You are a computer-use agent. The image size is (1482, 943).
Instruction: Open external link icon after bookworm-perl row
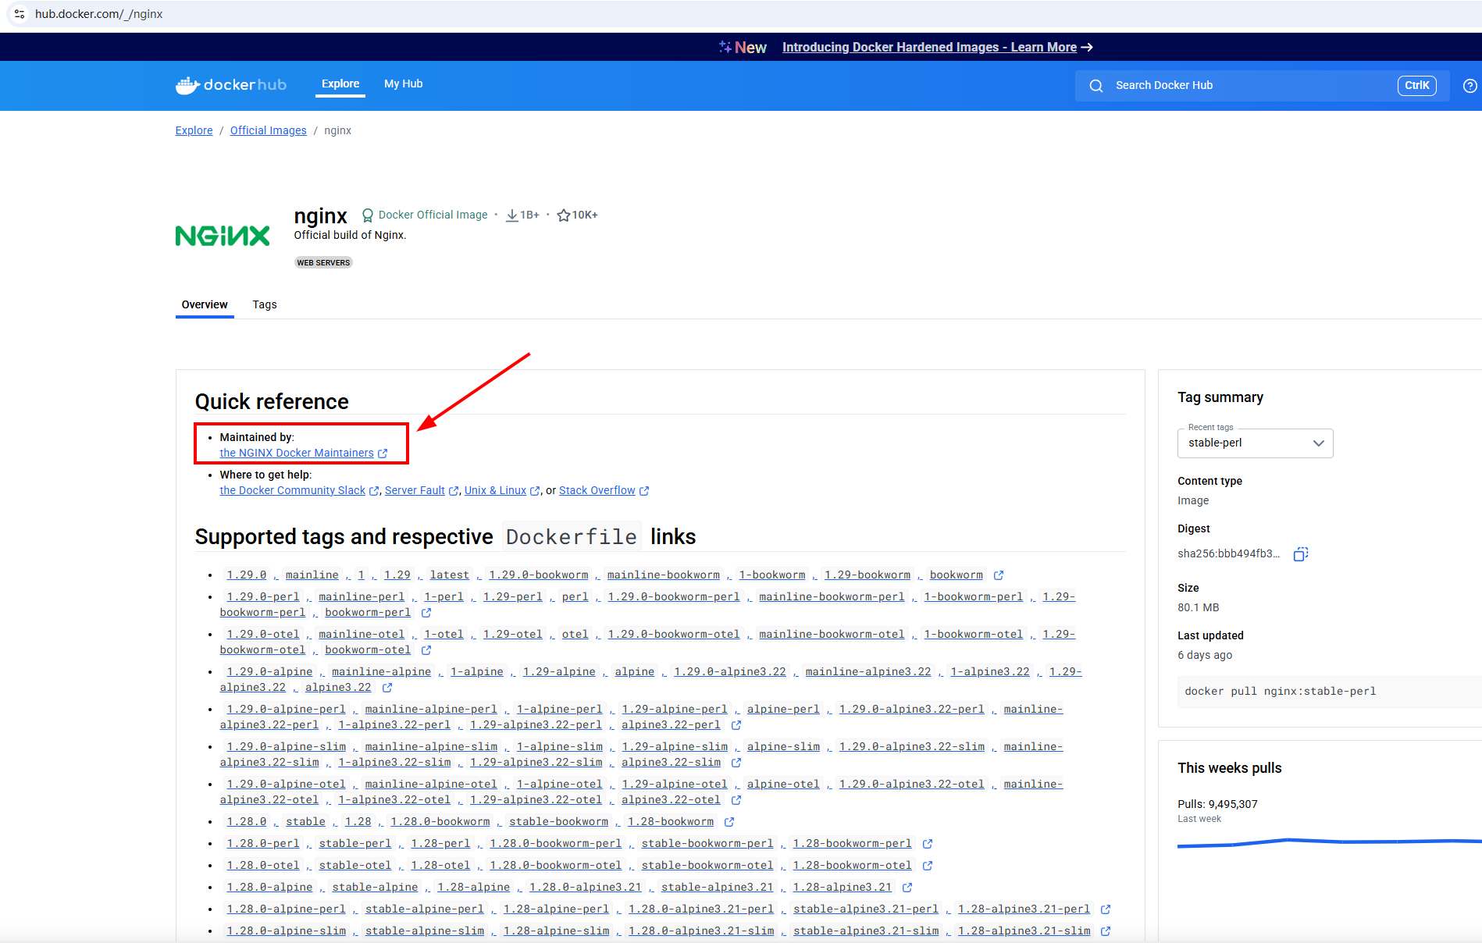point(426,613)
